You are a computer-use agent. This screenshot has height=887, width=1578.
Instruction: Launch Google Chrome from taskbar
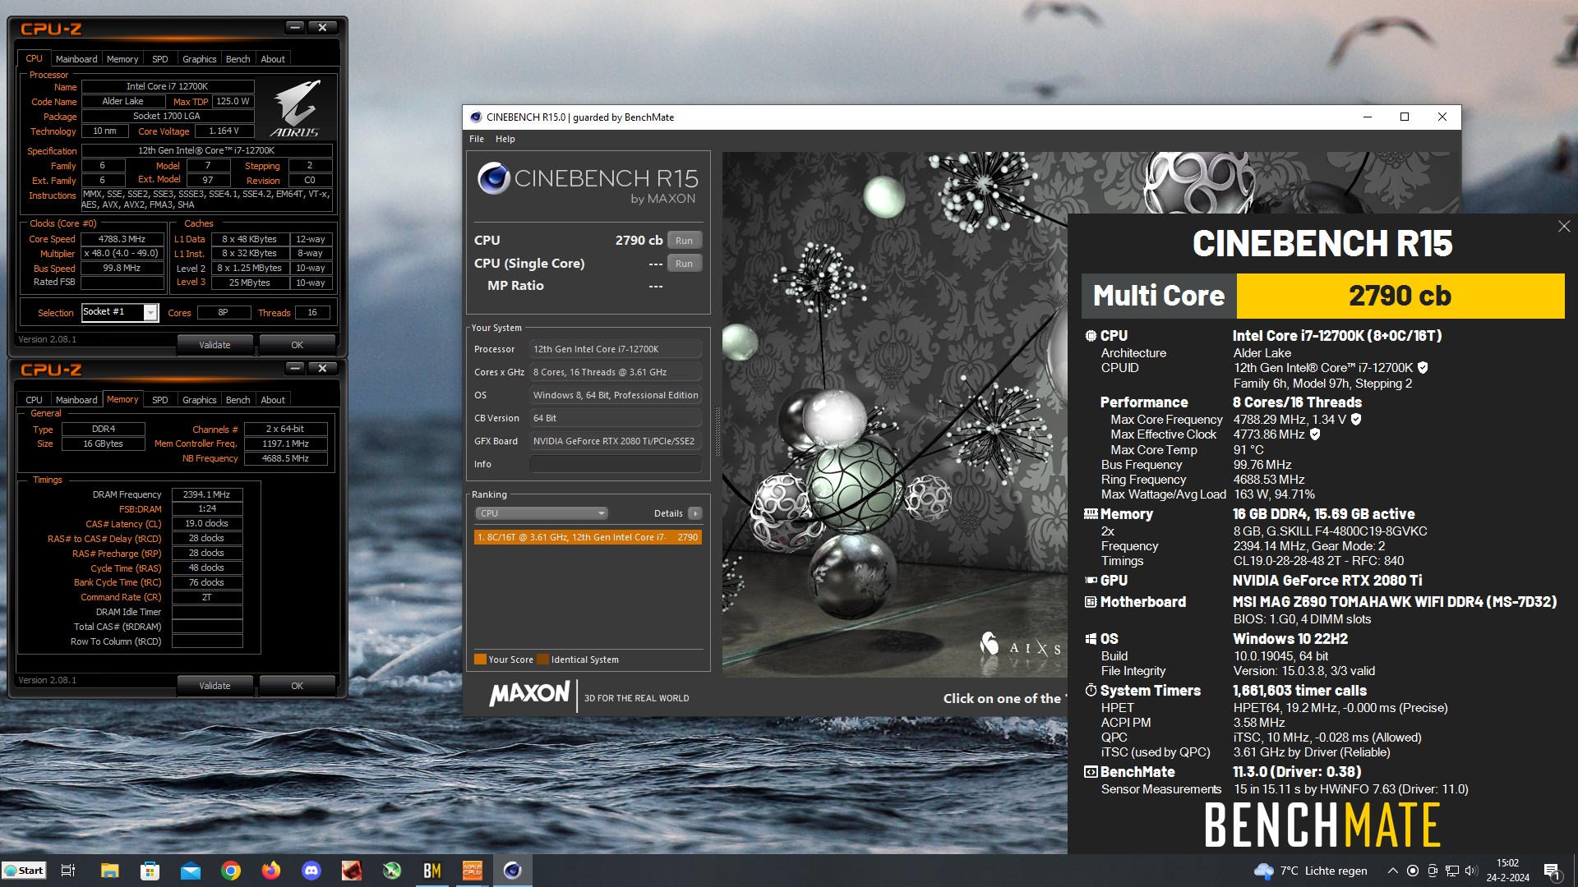coord(231,871)
